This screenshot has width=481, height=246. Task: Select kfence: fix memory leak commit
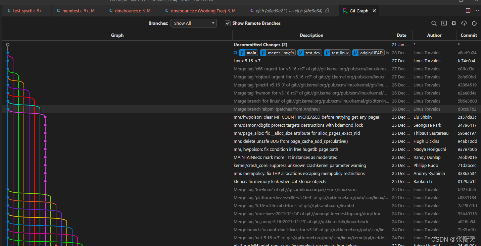[x=241, y=181]
